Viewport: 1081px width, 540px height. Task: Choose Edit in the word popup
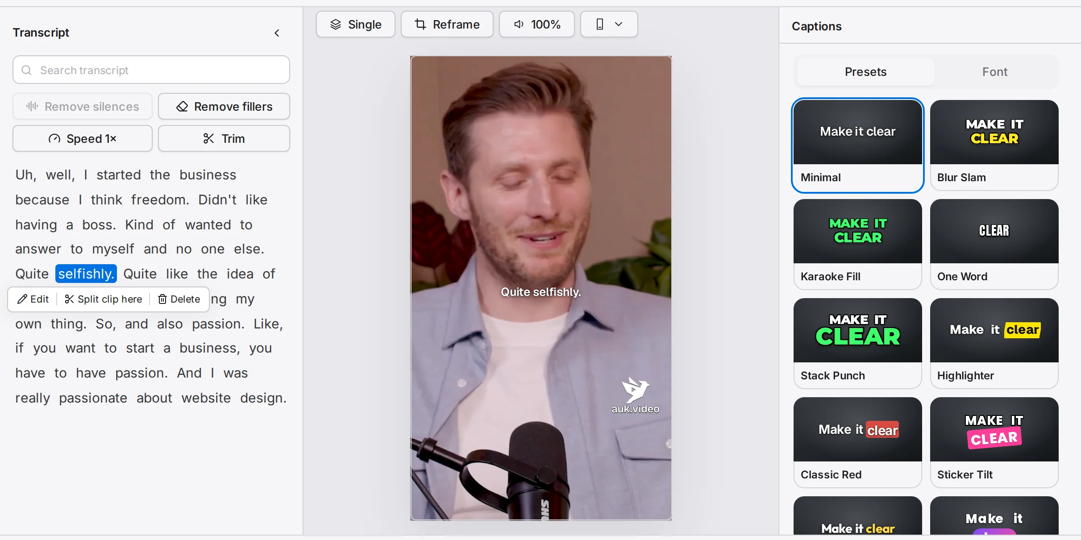coord(33,299)
